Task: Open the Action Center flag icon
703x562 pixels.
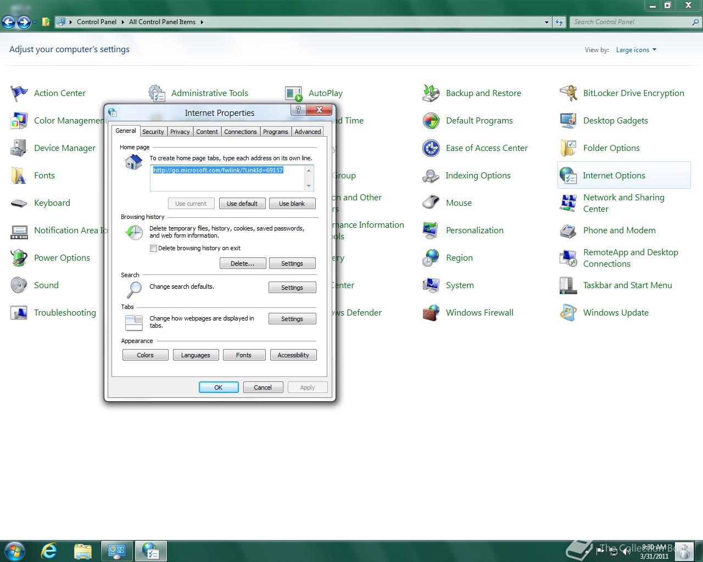Action: 19,93
